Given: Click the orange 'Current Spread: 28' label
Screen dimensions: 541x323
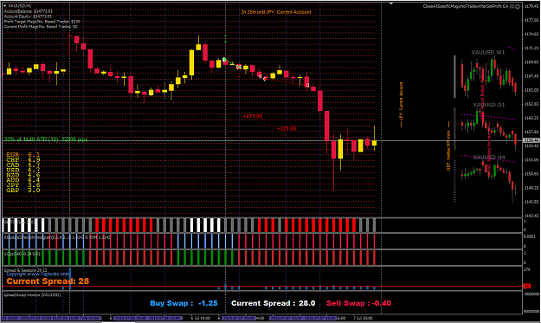Looking at the screenshot, I should (48, 281).
